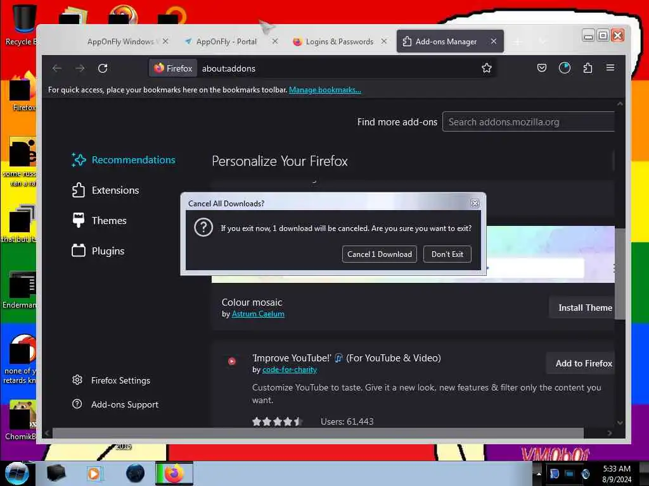
Task: Click the vertical scrollbar of the add-ons page
Action: tap(620, 273)
